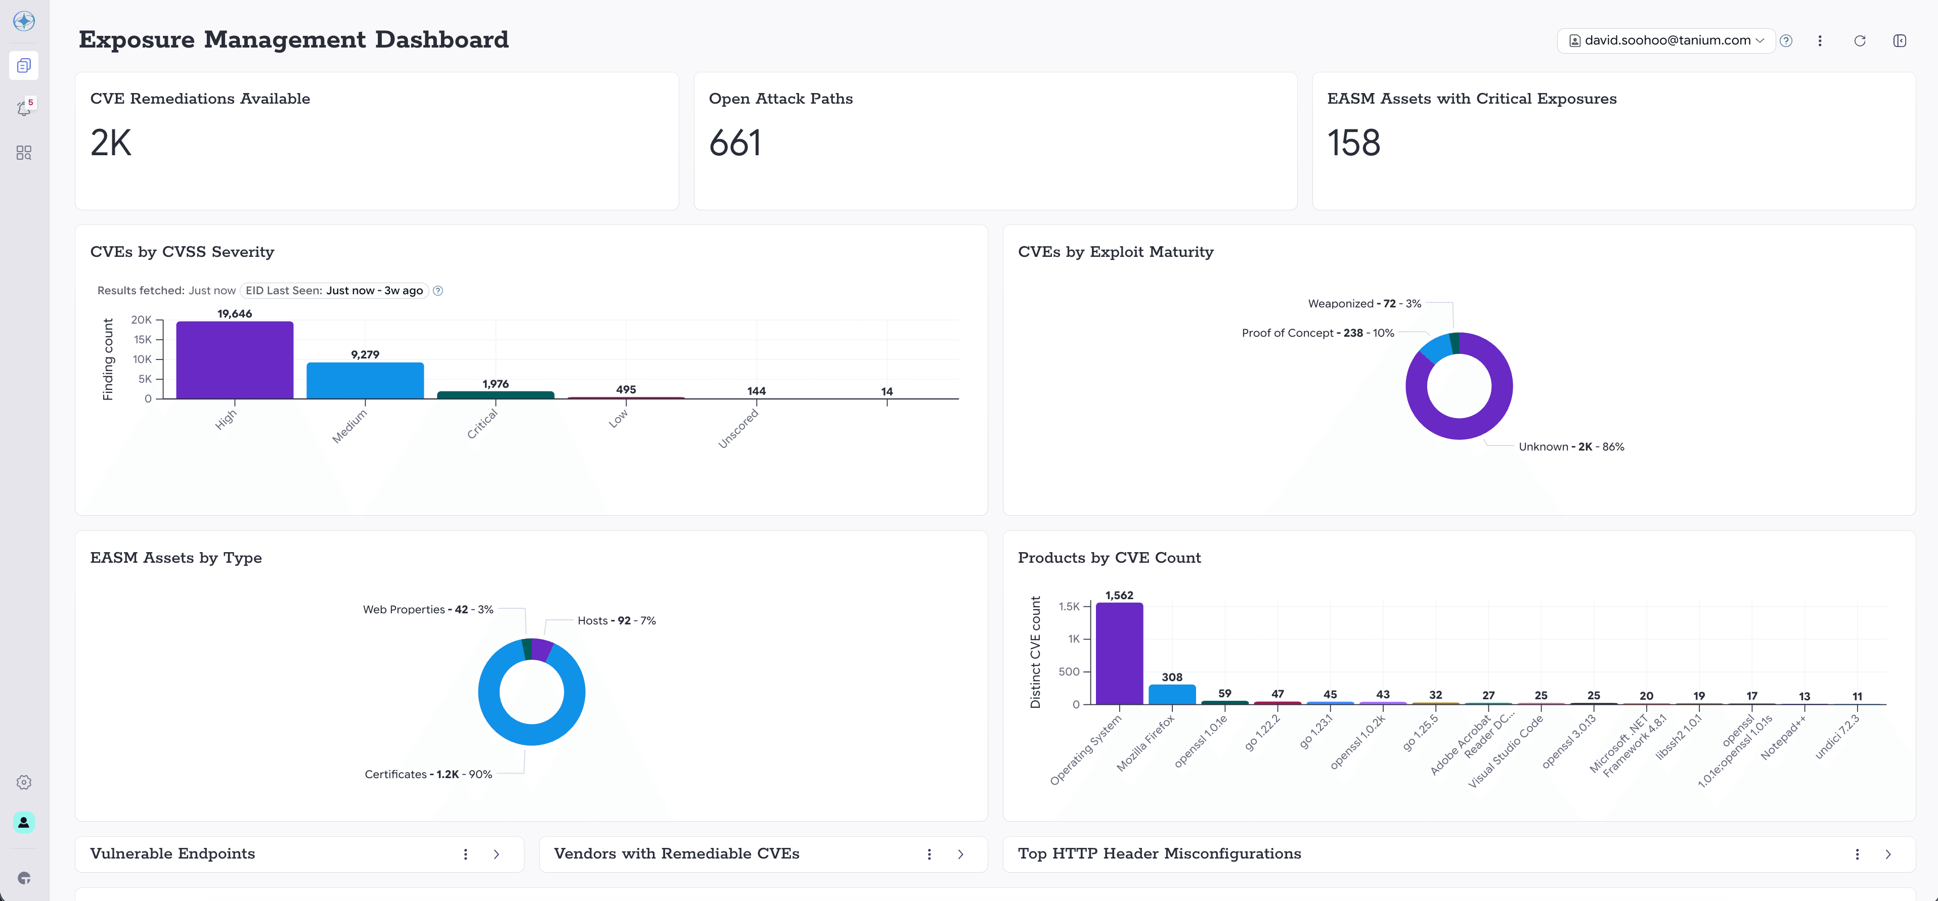Image resolution: width=1938 pixels, height=901 pixels.
Task: Click Web Properties - 42 - 3% label
Action: click(x=428, y=610)
